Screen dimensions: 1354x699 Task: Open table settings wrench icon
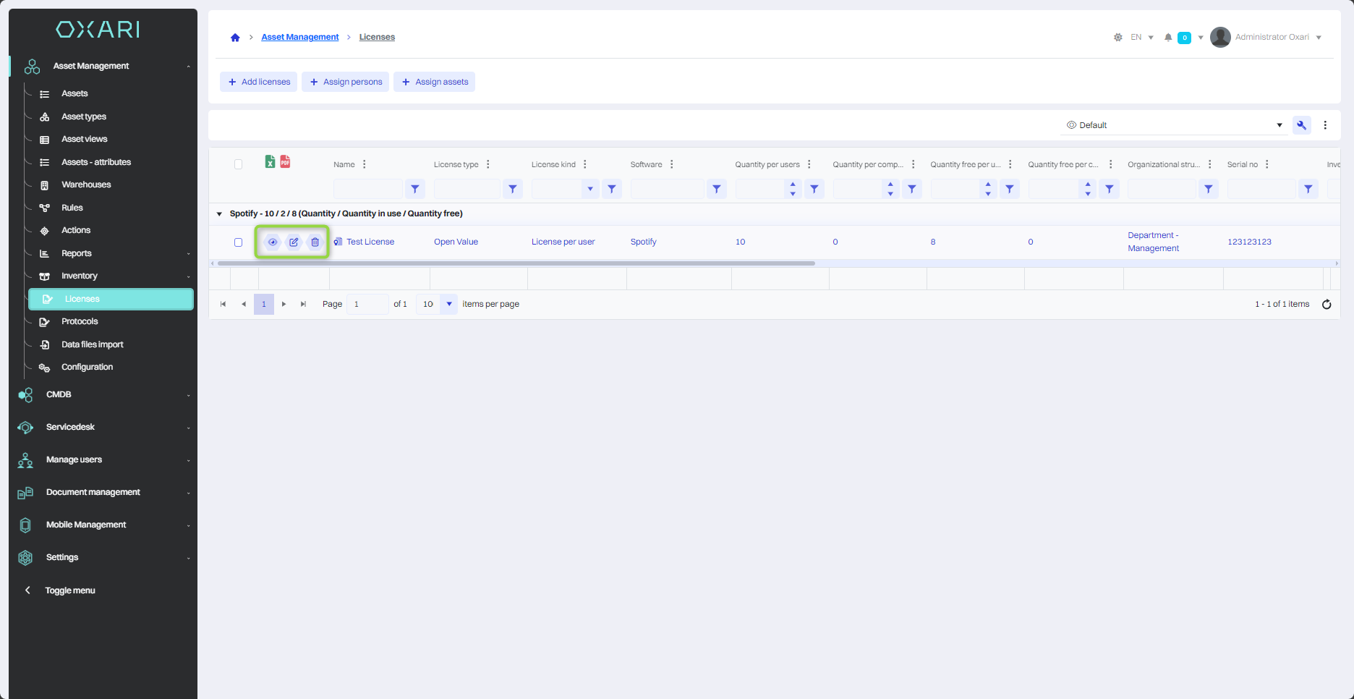point(1301,125)
